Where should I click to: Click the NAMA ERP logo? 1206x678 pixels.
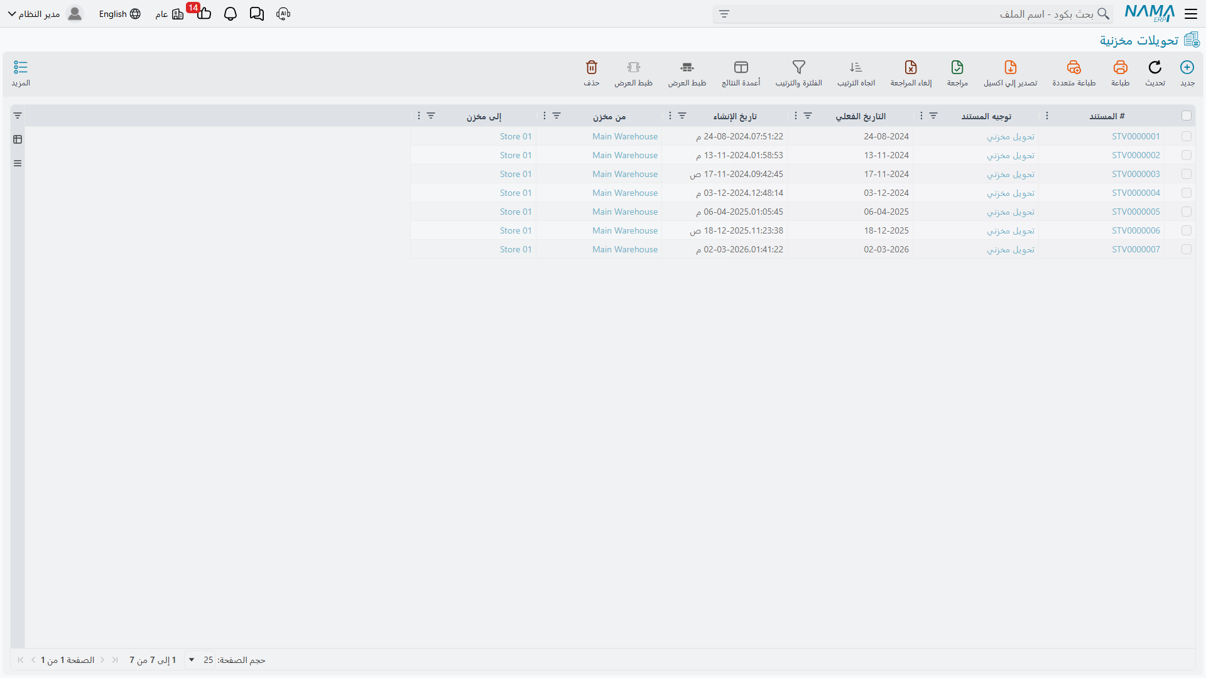1149,13
